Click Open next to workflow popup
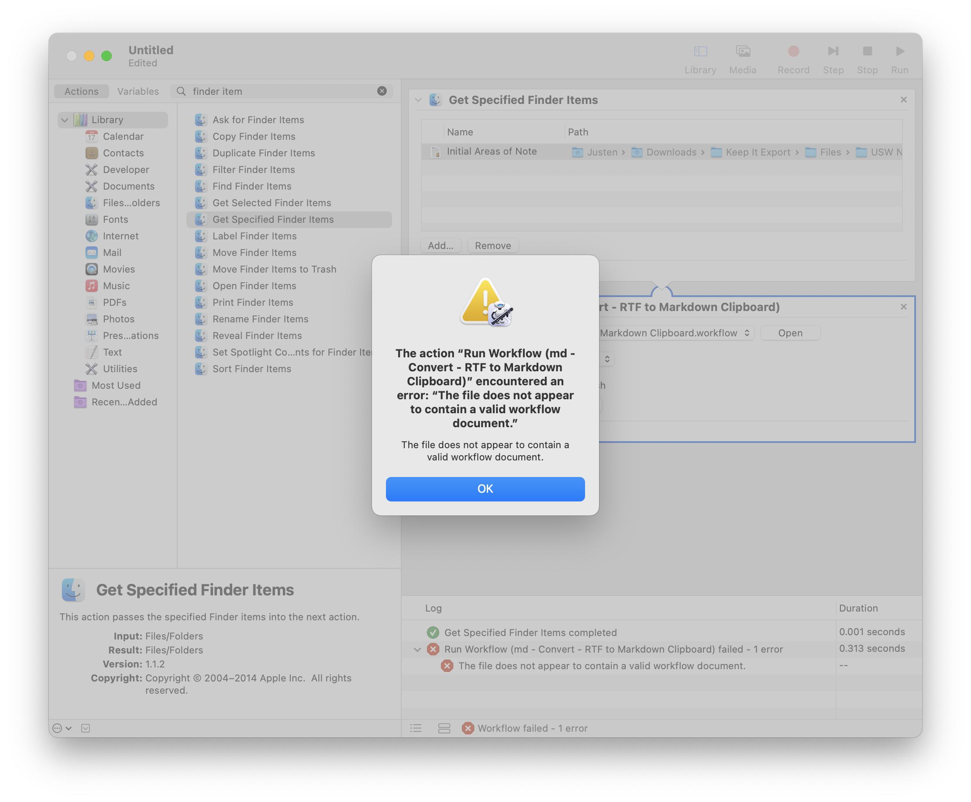Screen dimensions: 971x802 coord(790,333)
